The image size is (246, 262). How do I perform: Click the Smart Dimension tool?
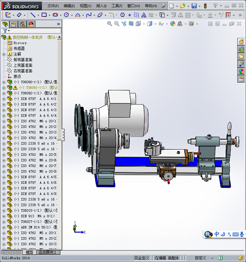click(x=19, y=15)
